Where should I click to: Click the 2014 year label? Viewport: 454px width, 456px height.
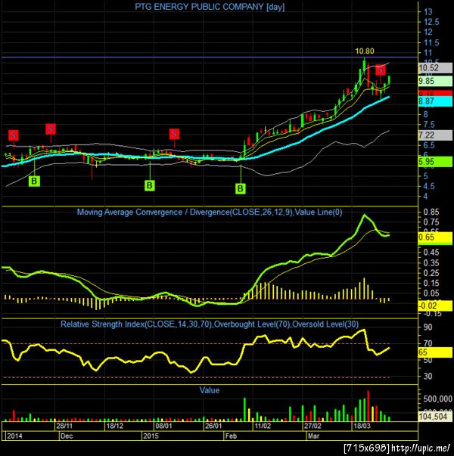pos(14,436)
